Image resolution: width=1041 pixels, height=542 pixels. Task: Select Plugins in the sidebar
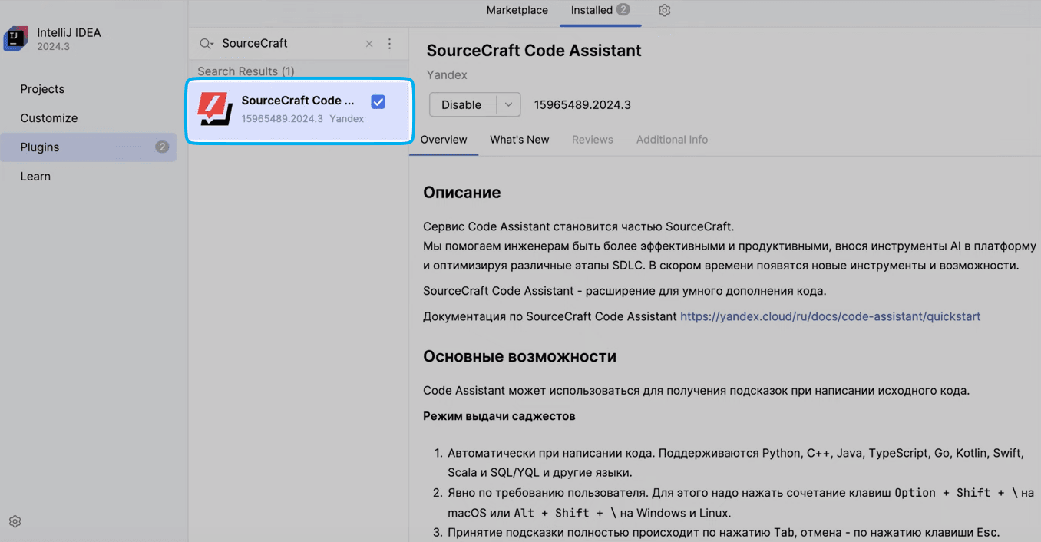(88, 147)
